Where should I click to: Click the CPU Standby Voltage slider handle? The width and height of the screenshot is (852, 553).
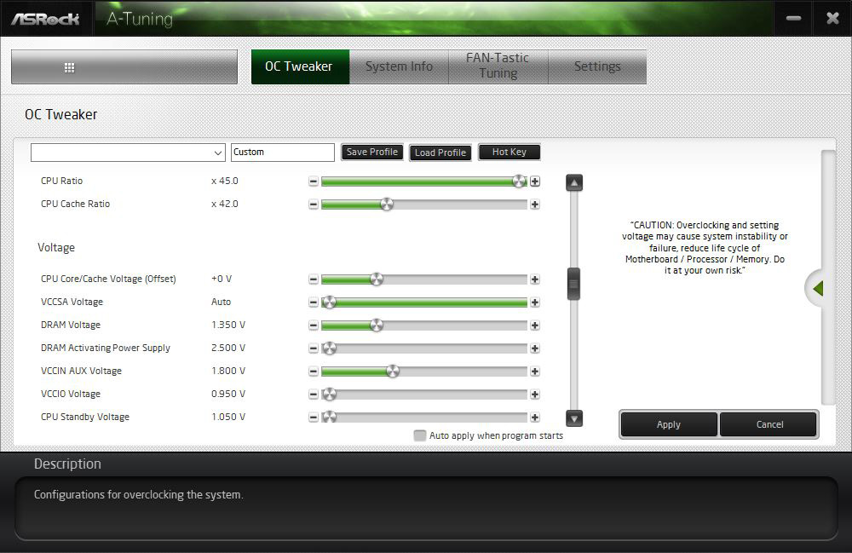point(329,418)
